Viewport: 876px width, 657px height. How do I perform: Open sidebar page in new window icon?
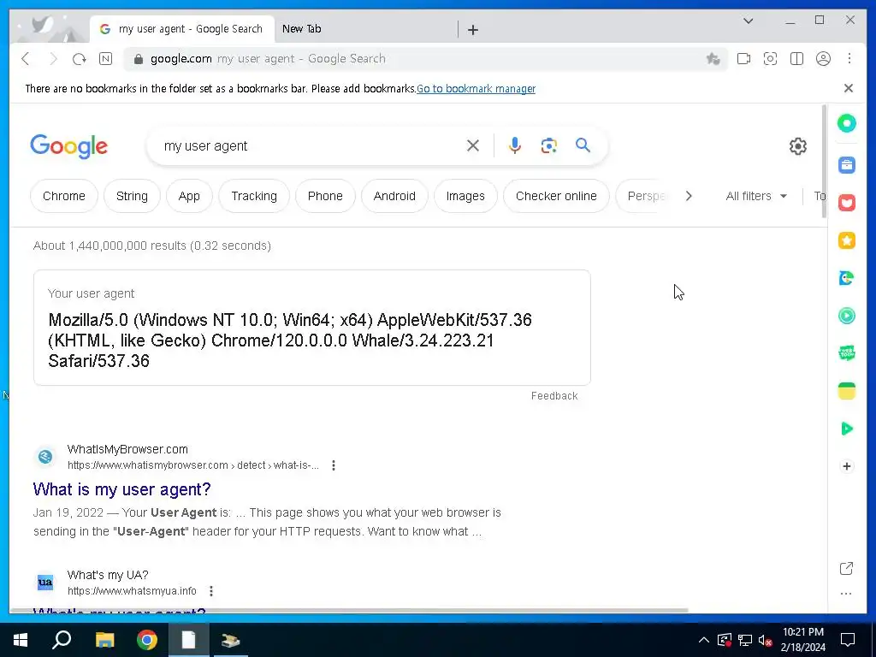pyautogui.click(x=846, y=568)
